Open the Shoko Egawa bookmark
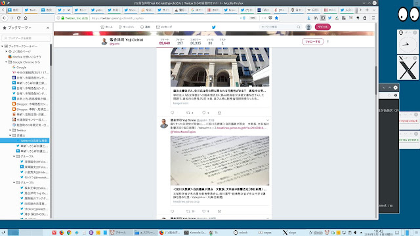Viewport: 420px width, 236px height. 34,208
